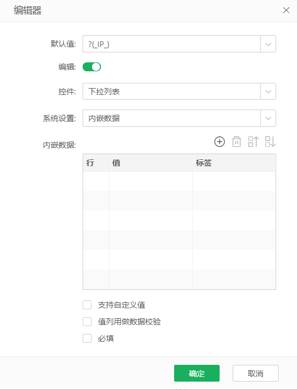Check 值列用做数据校验 option
Image resolution: width=297 pixels, height=390 pixels.
coord(87,322)
